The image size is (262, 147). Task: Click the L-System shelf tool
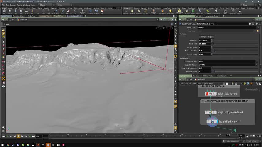click(90, 12)
